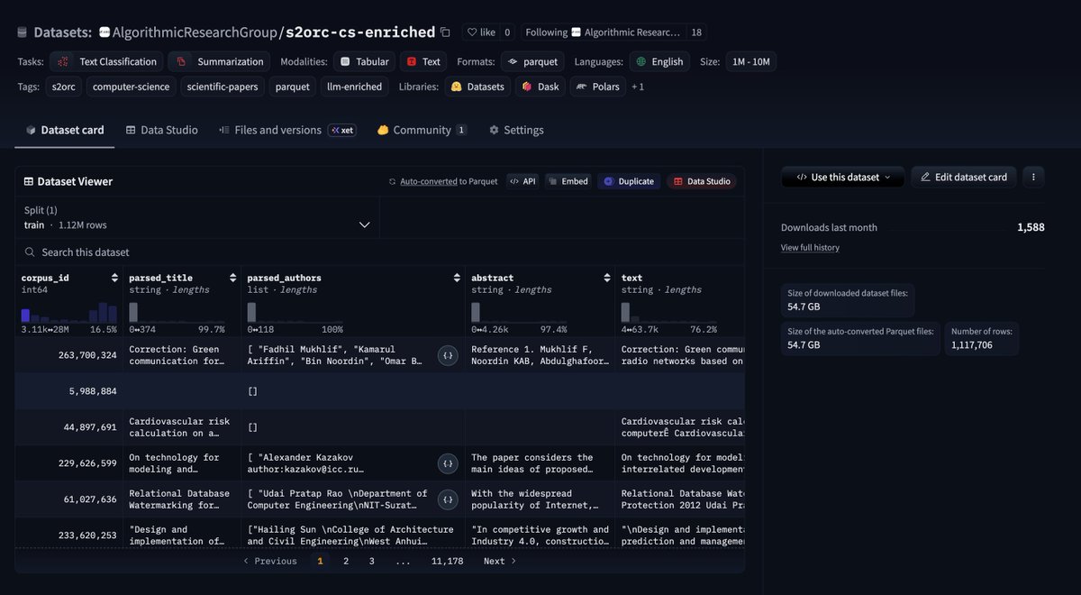
Task: Open the Use this dataset dropdown
Action: click(842, 177)
